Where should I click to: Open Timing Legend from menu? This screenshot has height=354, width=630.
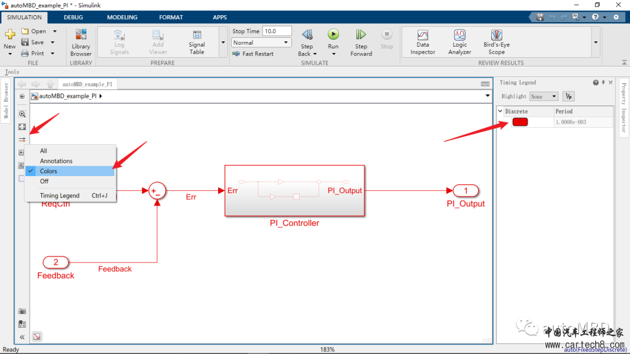point(70,196)
